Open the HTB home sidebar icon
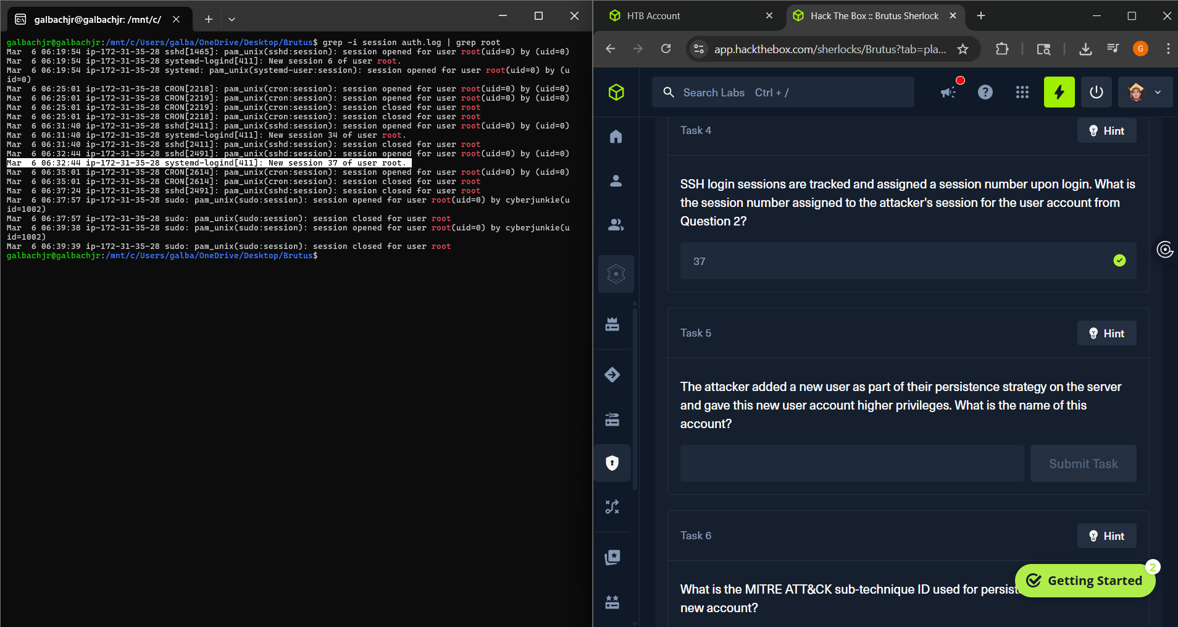The width and height of the screenshot is (1178, 627). click(616, 137)
